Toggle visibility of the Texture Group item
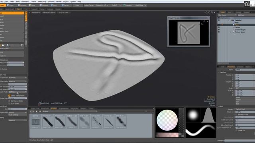Image resolution: width=255 pixels, height=143 pixels. (x=219, y=32)
